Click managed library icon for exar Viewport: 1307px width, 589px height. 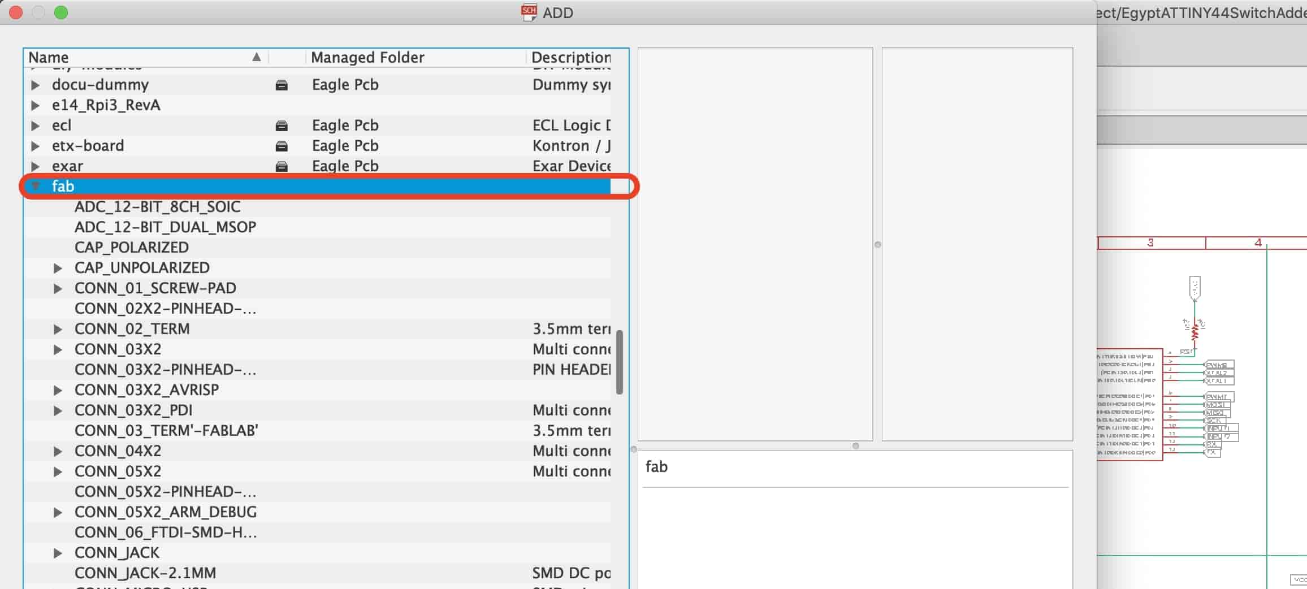(282, 167)
